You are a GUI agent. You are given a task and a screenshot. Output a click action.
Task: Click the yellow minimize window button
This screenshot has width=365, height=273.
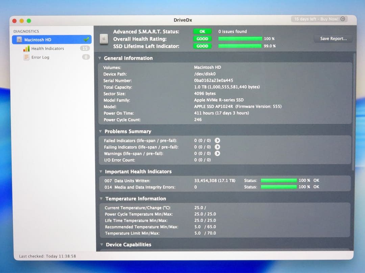tap(22, 21)
